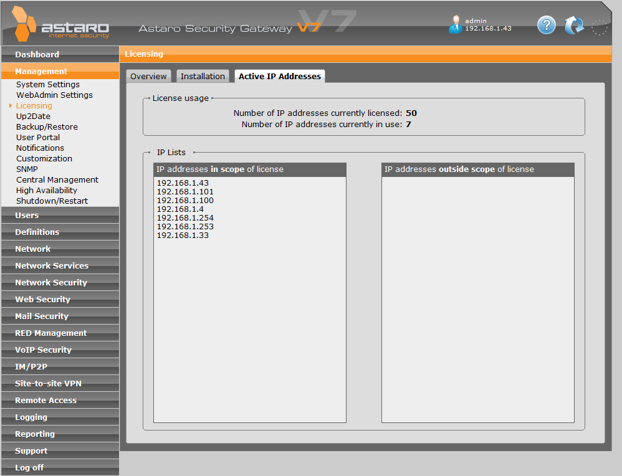Open Central Management

point(57,179)
